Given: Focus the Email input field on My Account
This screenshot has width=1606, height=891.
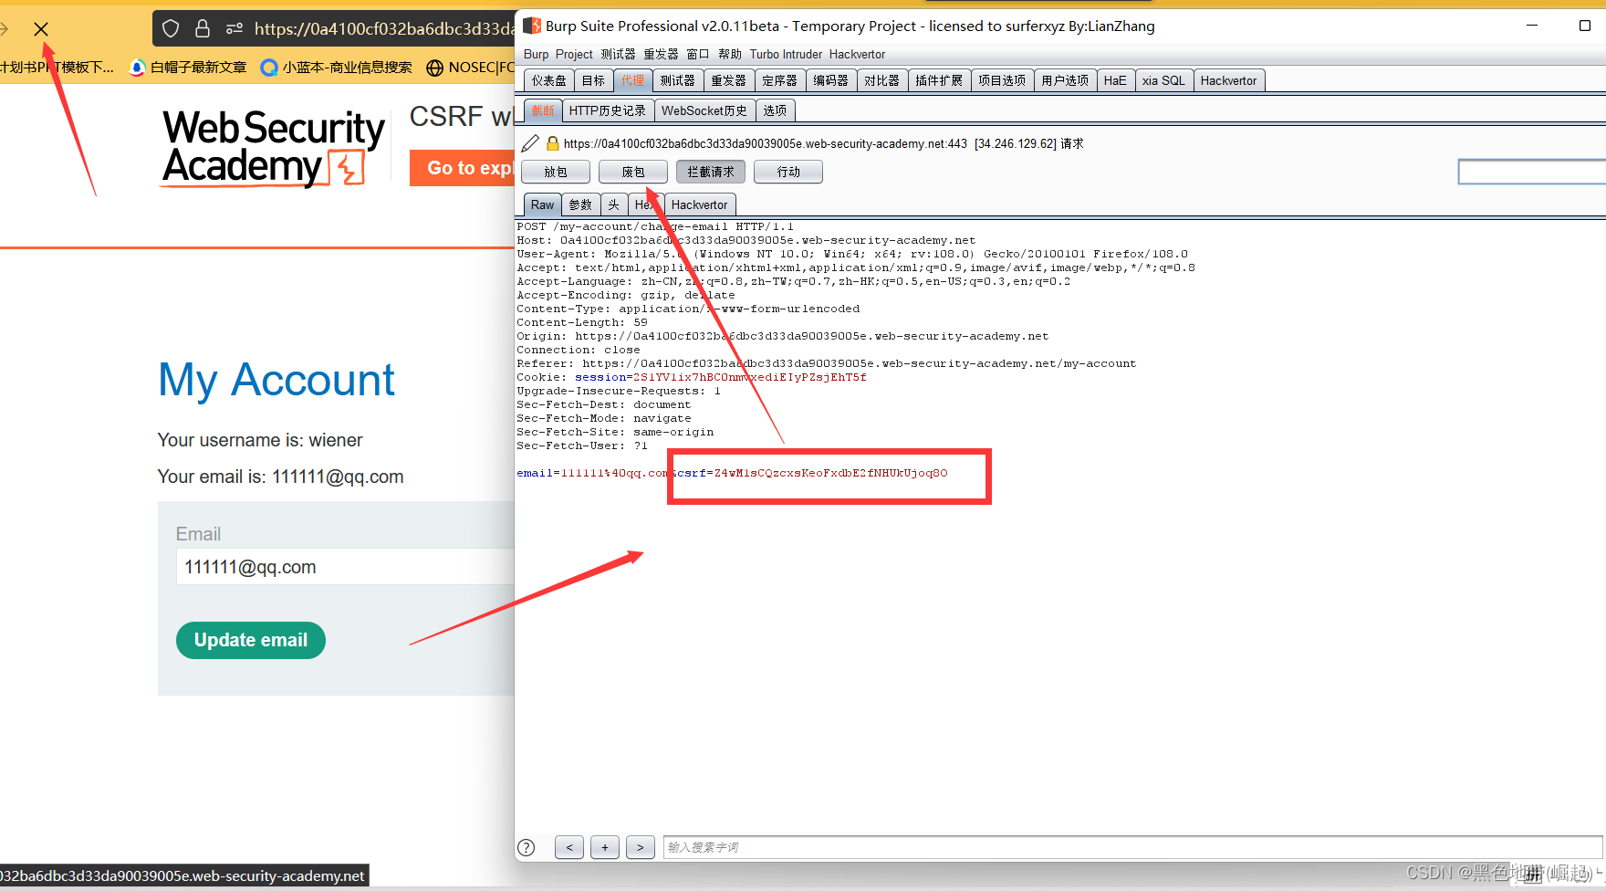Looking at the screenshot, I should 345,567.
